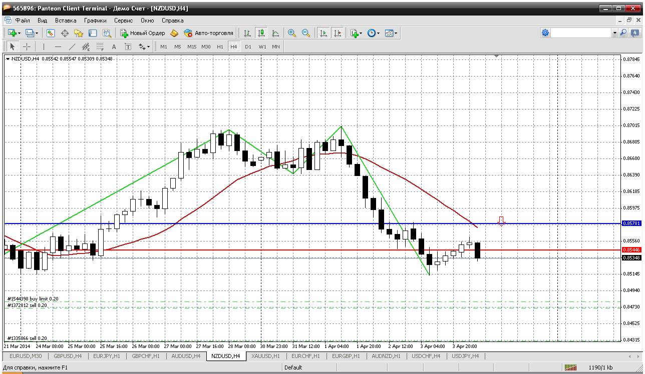Select the text label tool

point(128,46)
